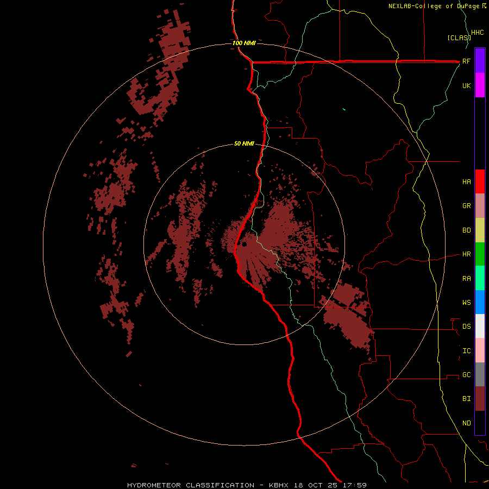Pick the mint green RA legend swatch
The image size is (489, 489).
[480, 278]
